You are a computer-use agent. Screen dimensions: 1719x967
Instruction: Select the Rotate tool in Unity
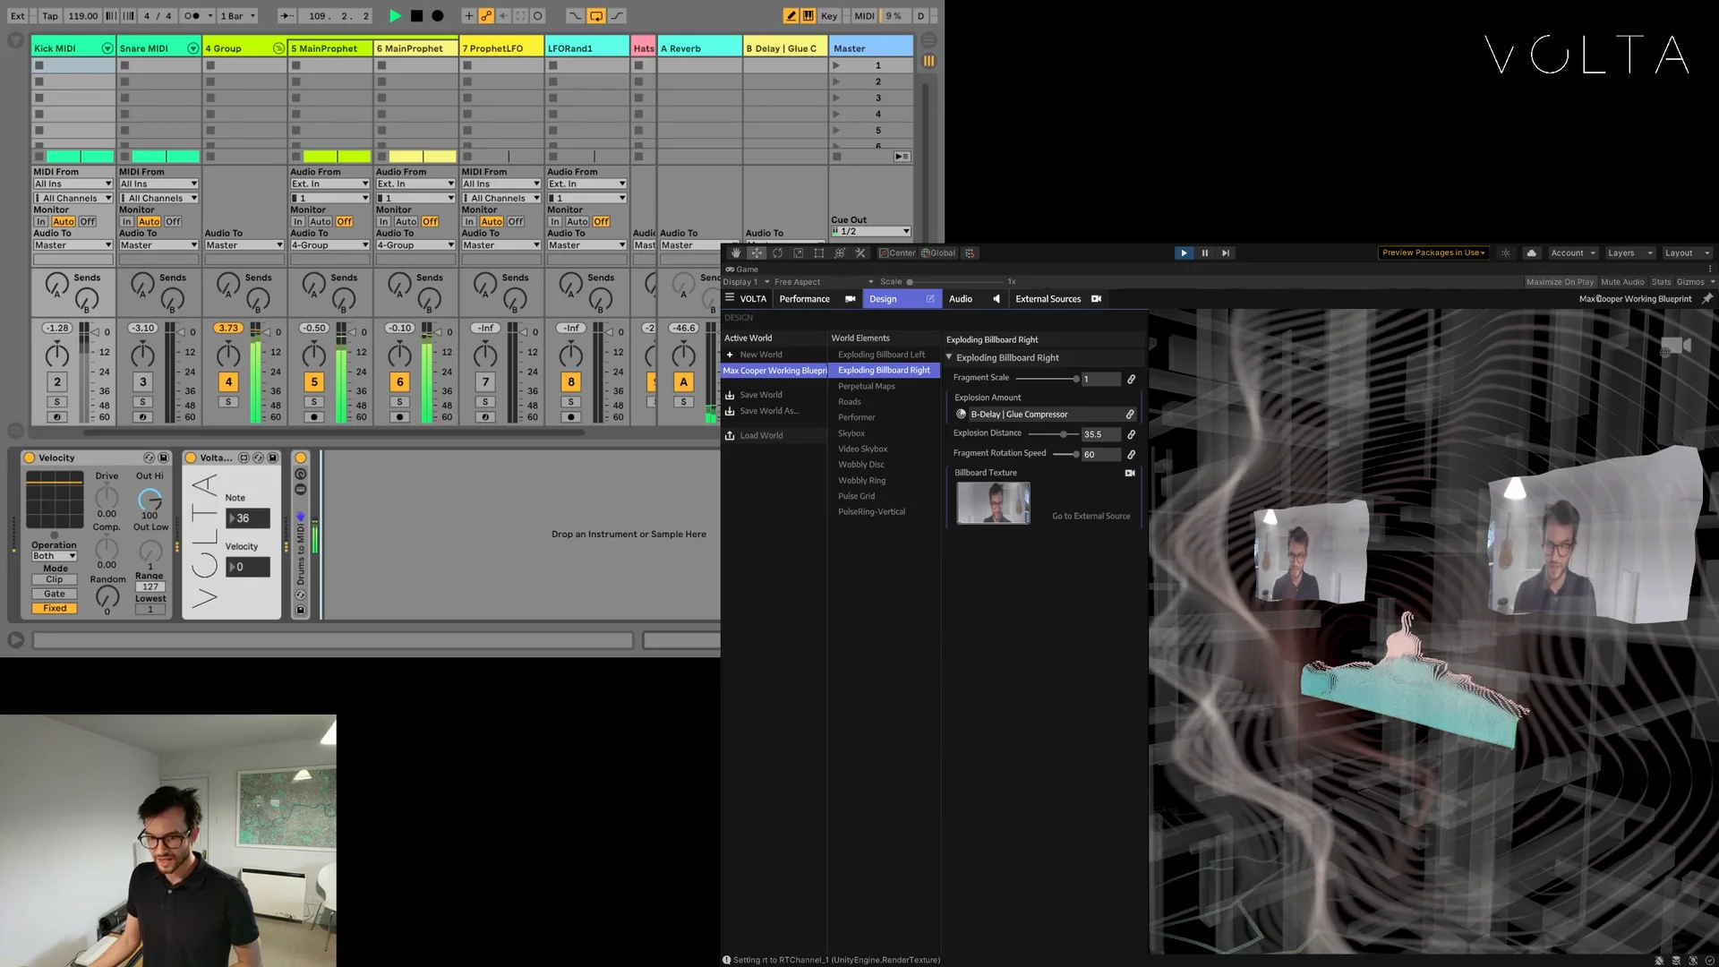pyautogui.click(x=778, y=253)
